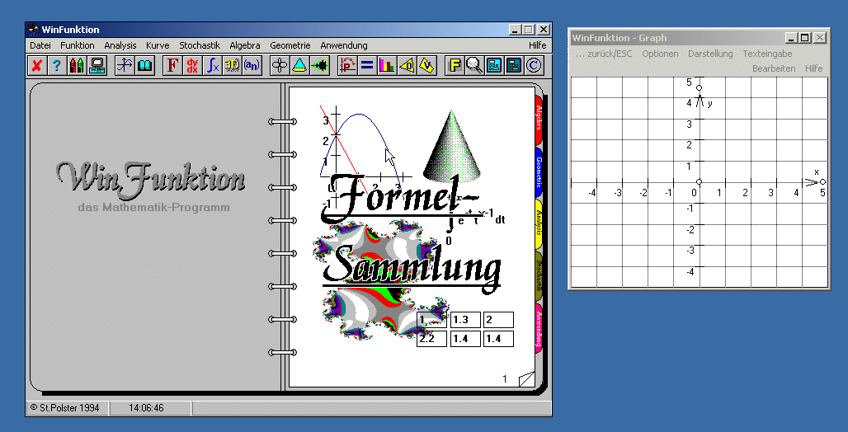Open the Mandelbrot fractal icon
The height and width of the screenshot is (432, 848).
tap(319, 65)
